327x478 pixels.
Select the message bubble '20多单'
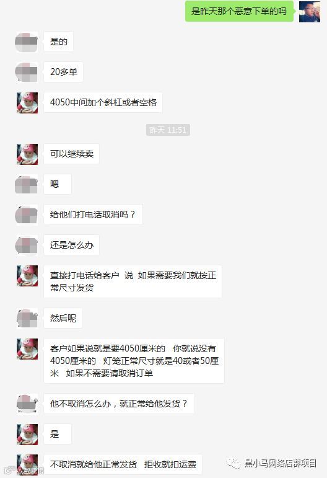click(x=64, y=72)
